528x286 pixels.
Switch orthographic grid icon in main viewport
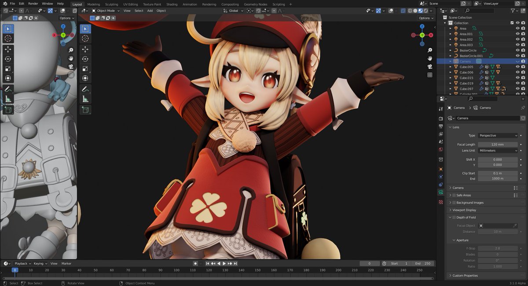coord(430,75)
